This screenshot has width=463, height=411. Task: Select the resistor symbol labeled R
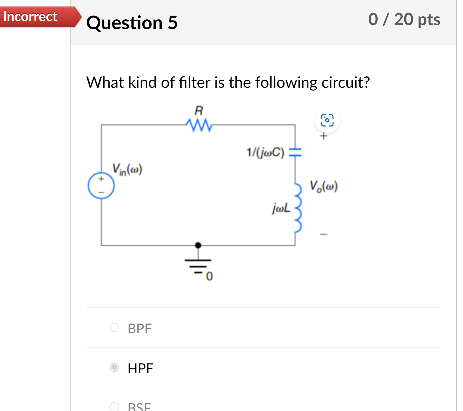(x=199, y=124)
